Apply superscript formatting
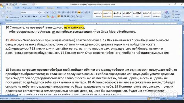 tap(40, 17)
